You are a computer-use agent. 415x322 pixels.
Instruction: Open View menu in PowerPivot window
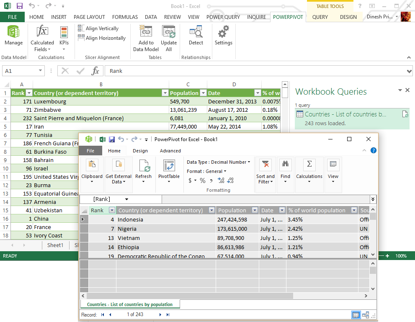pos(333,171)
